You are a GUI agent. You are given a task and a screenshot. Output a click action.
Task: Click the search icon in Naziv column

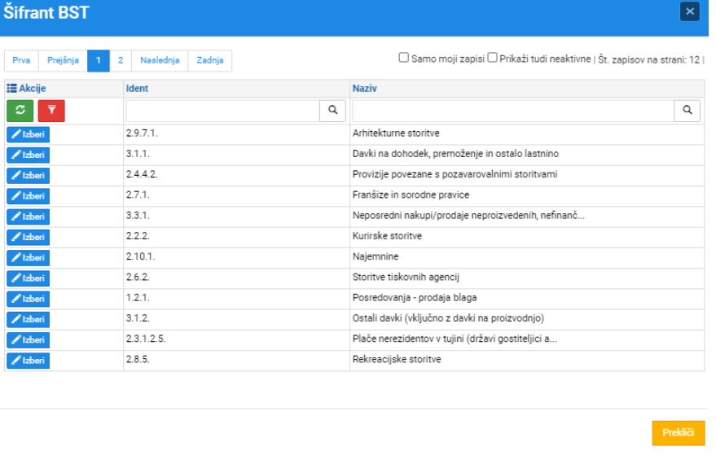pyautogui.click(x=687, y=111)
